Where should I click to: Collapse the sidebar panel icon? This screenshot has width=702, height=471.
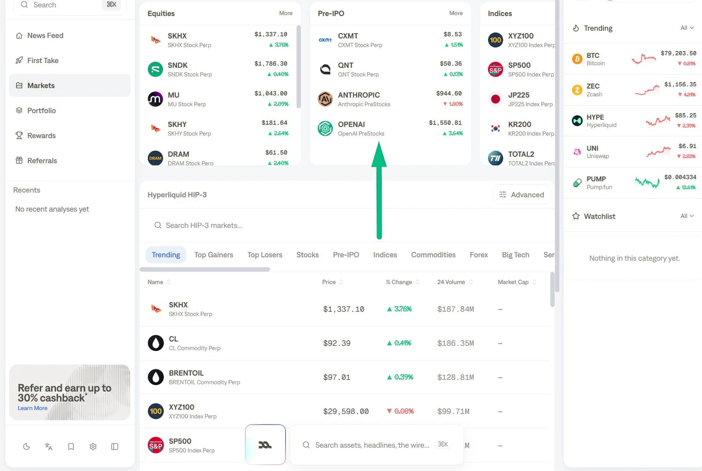click(115, 446)
